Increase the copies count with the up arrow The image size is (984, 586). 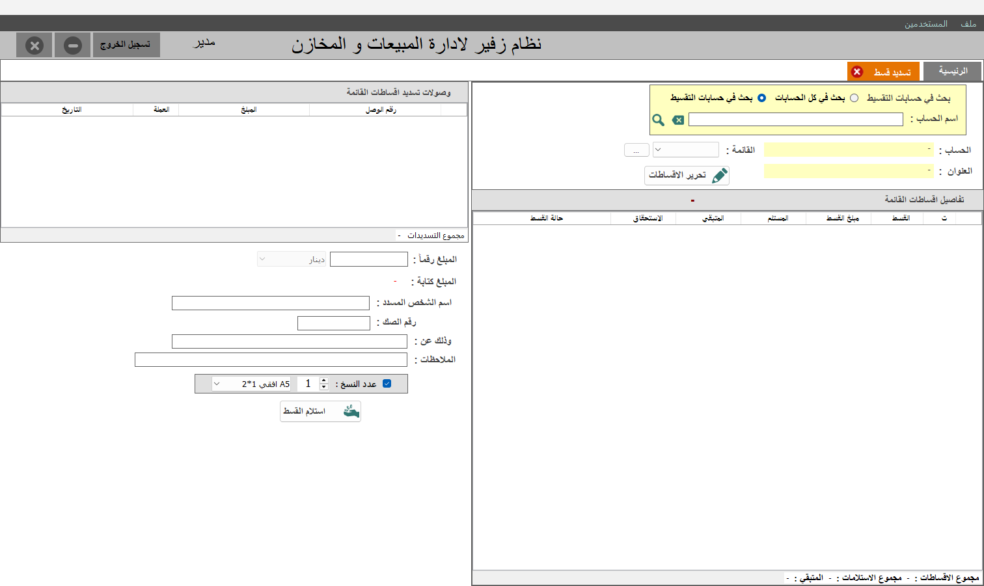point(324,380)
